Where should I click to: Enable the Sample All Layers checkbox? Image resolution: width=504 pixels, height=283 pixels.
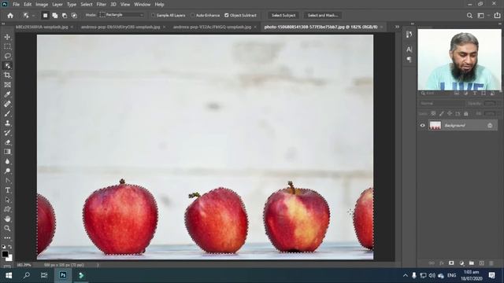(154, 16)
